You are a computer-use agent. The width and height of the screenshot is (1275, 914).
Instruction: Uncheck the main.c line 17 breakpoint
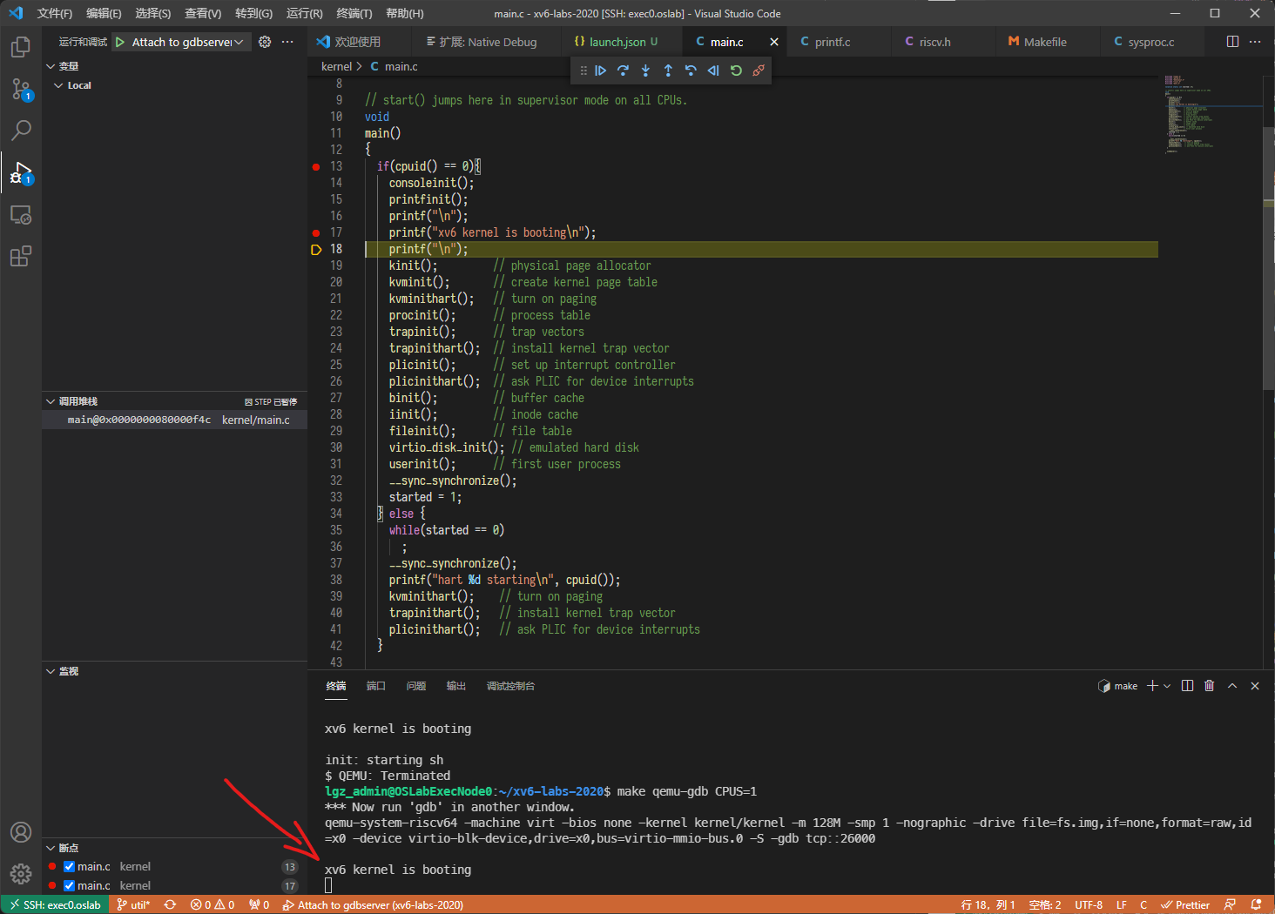[x=70, y=885]
